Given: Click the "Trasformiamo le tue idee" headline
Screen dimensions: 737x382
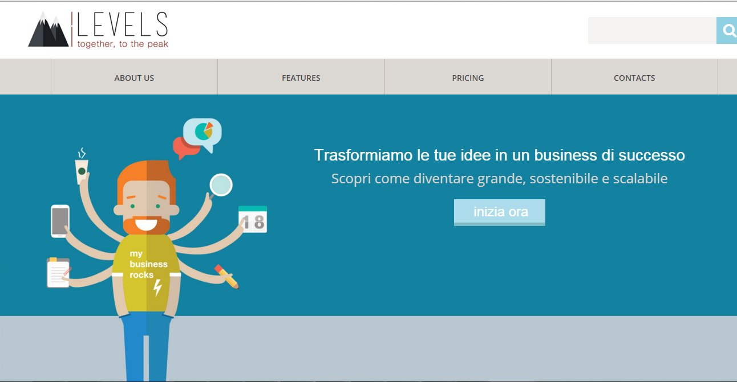Looking at the screenshot, I should pyautogui.click(x=499, y=155).
